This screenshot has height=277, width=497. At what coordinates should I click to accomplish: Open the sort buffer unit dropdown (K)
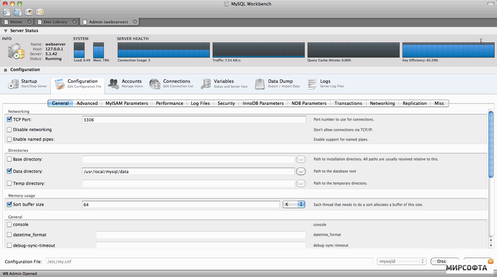point(294,205)
